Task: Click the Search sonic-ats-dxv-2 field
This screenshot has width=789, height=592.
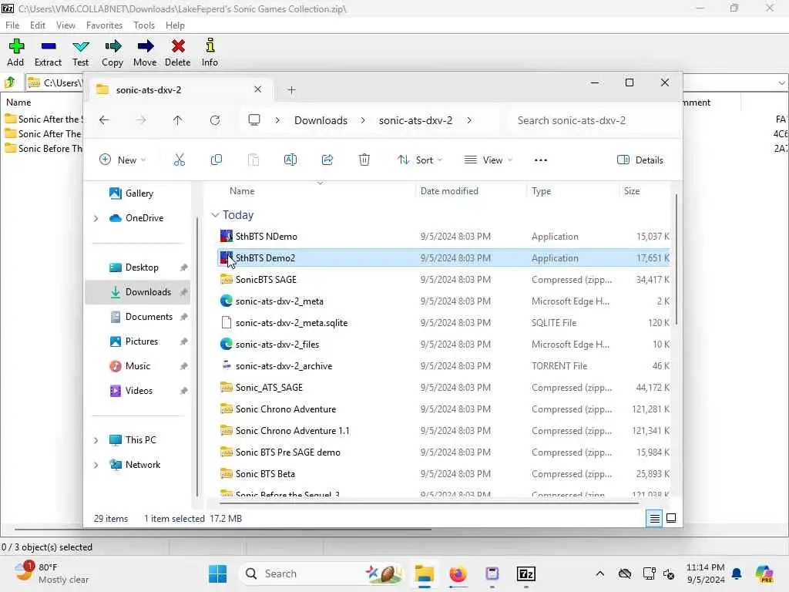Action: tap(594, 120)
